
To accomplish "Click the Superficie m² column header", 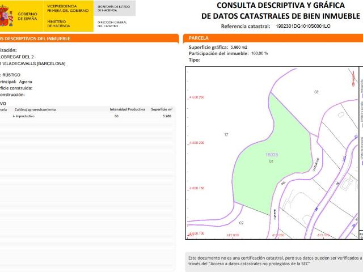I will point(162,109).
